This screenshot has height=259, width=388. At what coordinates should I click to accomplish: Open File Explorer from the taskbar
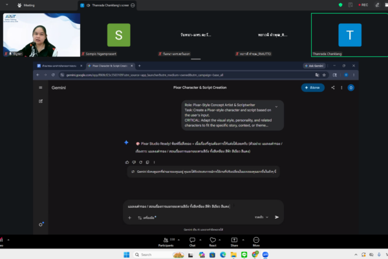coord(233,254)
